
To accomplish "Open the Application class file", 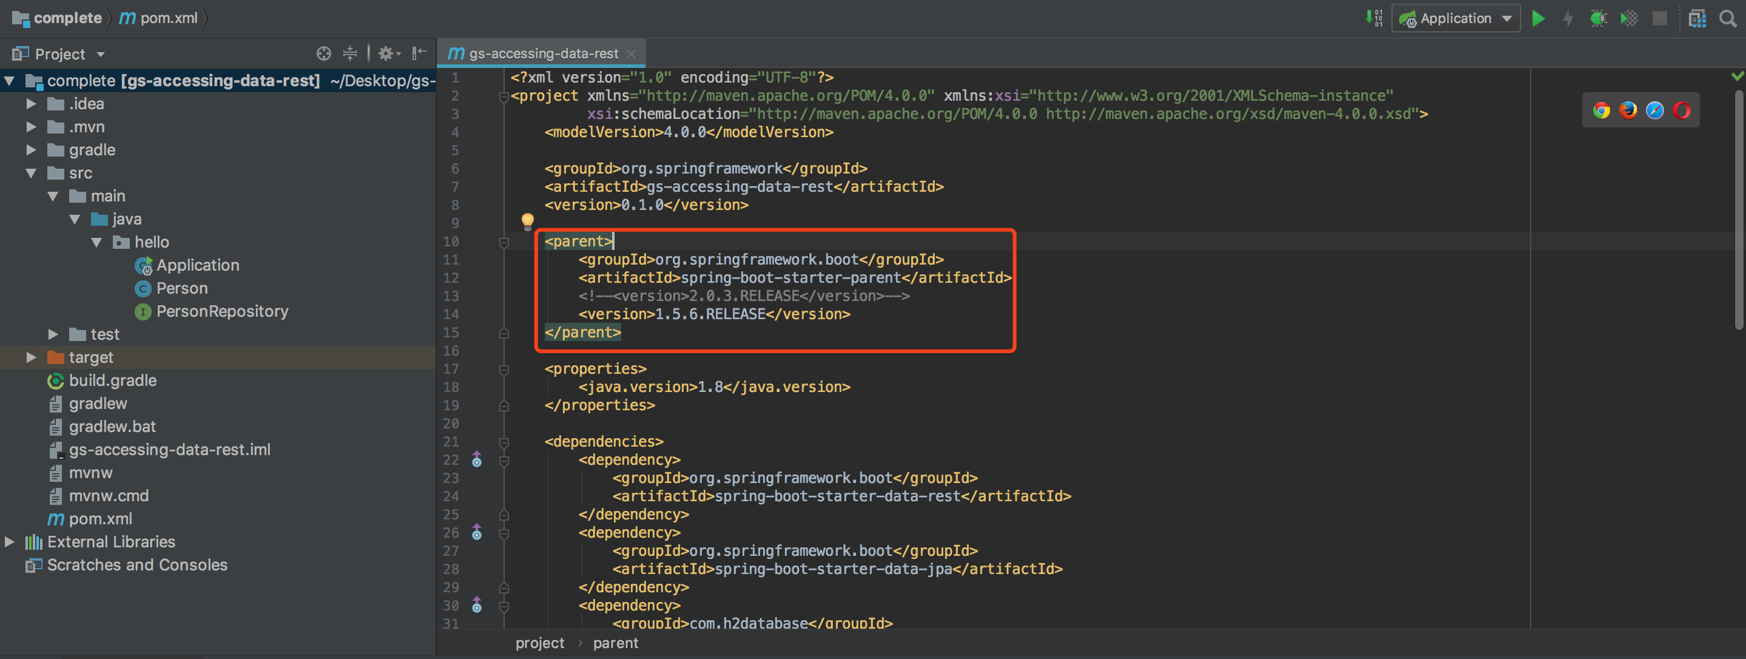I will [197, 265].
